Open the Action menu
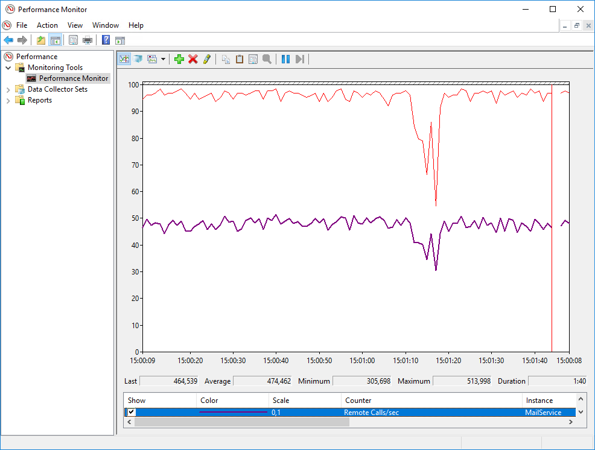Image resolution: width=595 pixels, height=450 pixels. click(x=47, y=25)
